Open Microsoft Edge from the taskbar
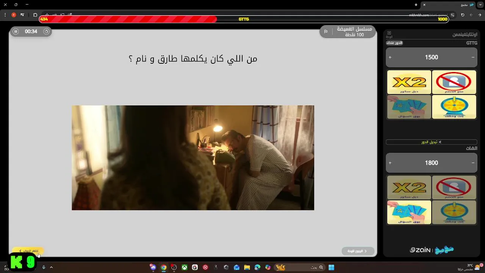Screen dimensions: 485x273 (258, 267)
